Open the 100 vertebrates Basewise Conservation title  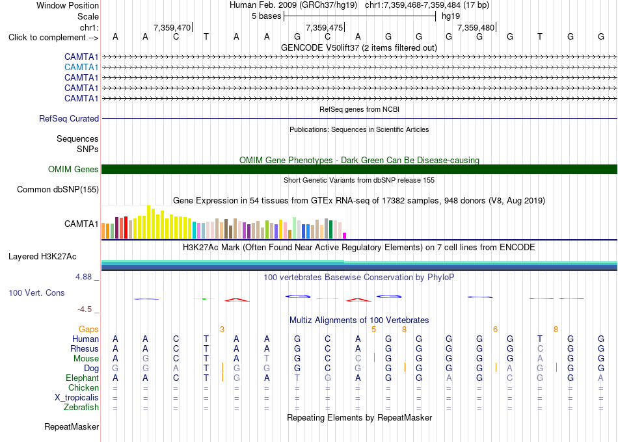click(x=359, y=278)
